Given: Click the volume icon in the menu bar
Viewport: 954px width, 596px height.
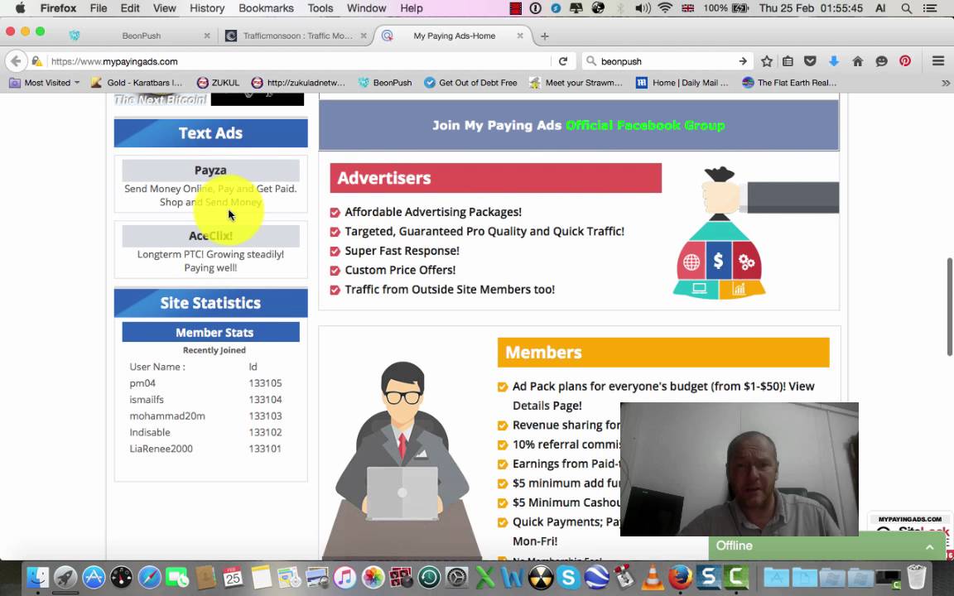Looking at the screenshot, I should click(x=643, y=8).
